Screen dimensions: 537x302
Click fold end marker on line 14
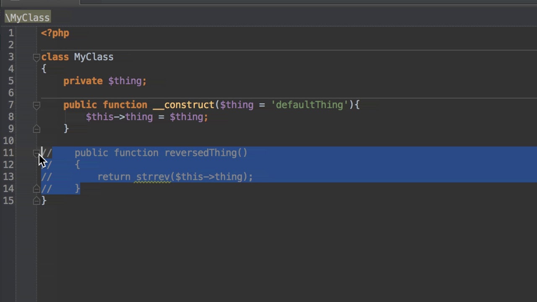pos(36,189)
